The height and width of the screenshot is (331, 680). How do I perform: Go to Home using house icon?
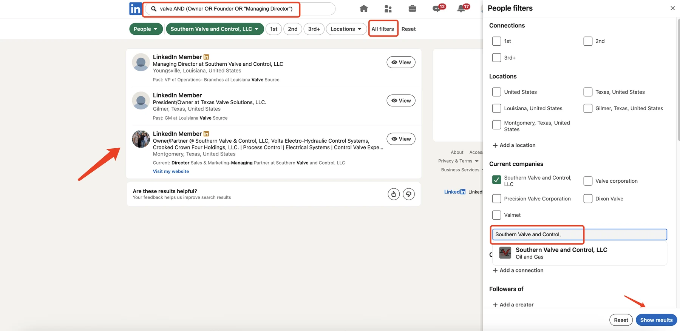coord(364,9)
